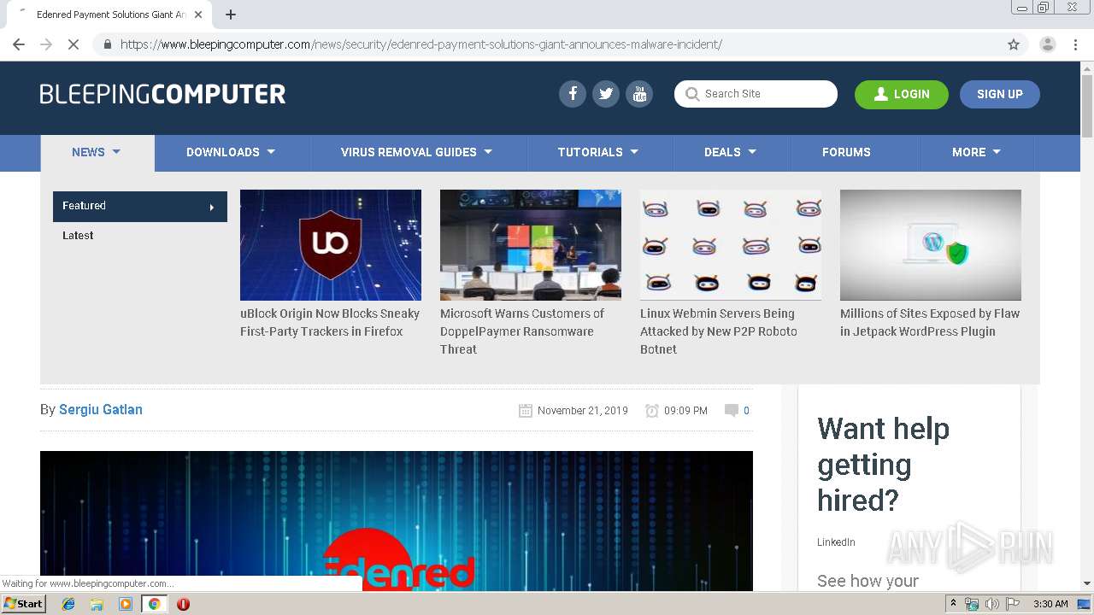Click the Search Site input field
This screenshot has width=1094, height=615.
(756, 94)
